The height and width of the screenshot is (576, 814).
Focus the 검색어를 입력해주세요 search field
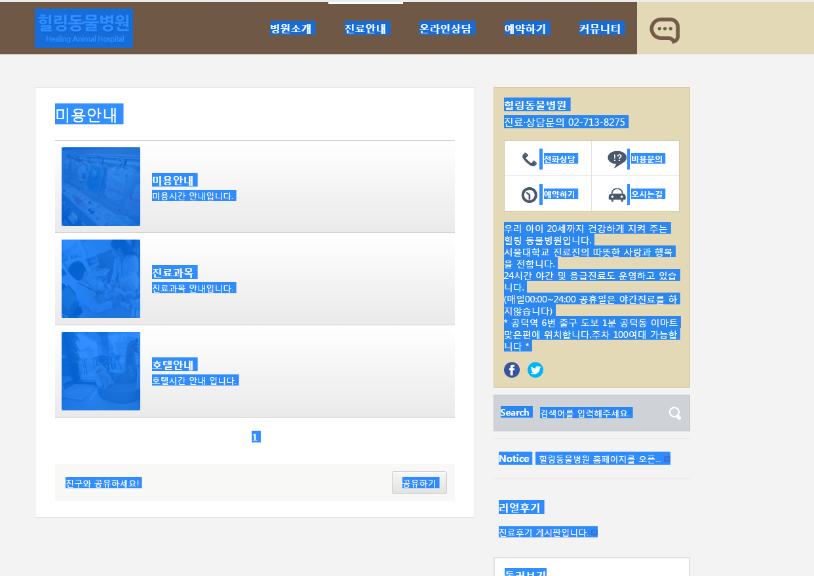pyautogui.click(x=600, y=413)
